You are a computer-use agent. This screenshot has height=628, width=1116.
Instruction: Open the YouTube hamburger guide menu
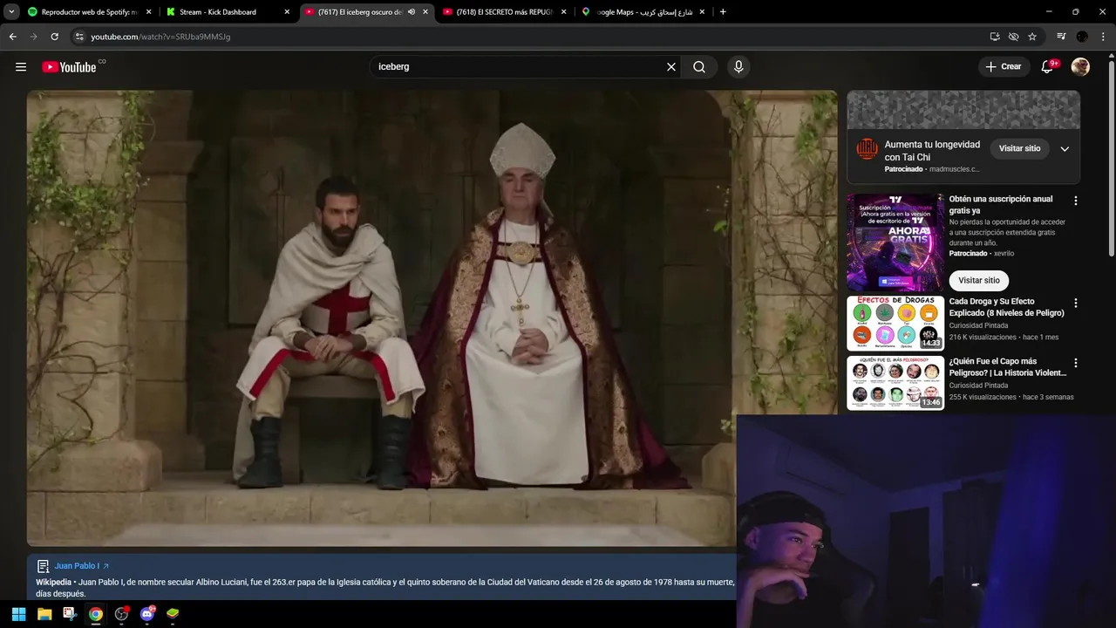pos(21,67)
